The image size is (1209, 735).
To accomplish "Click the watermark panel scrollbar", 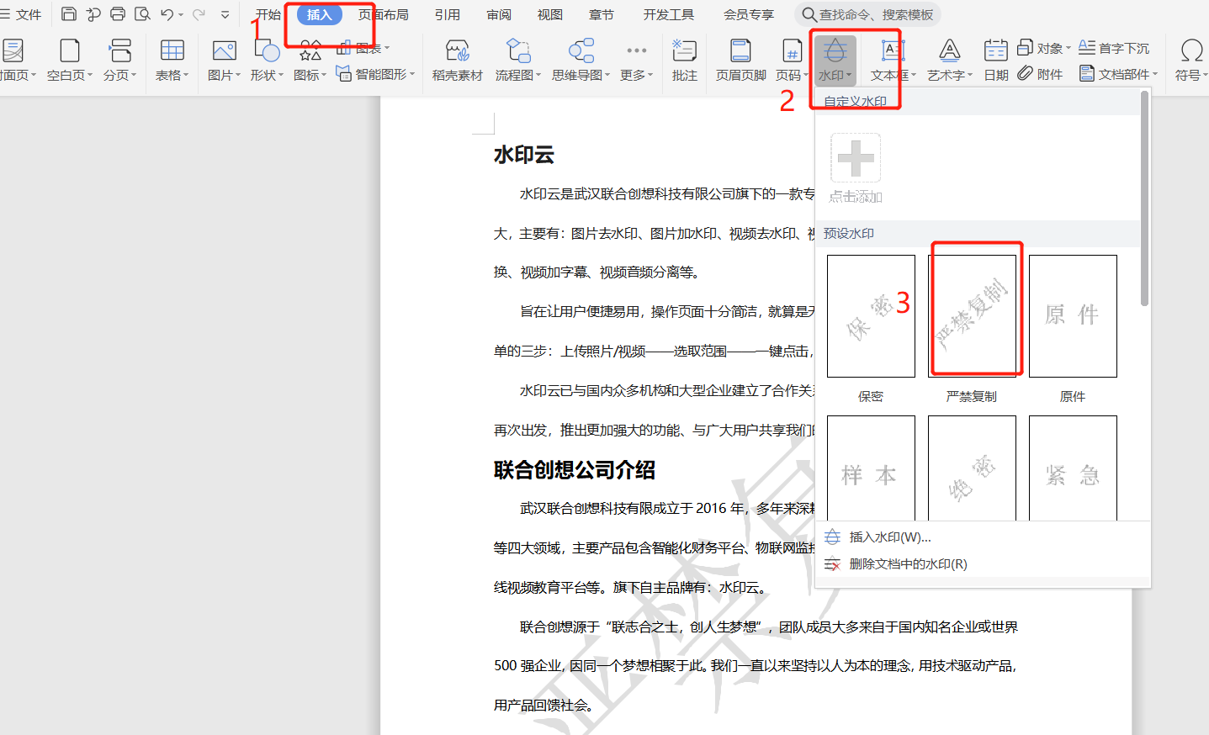I will (1144, 199).
